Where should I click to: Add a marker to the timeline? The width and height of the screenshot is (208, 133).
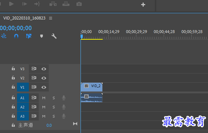click(x=41, y=36)
